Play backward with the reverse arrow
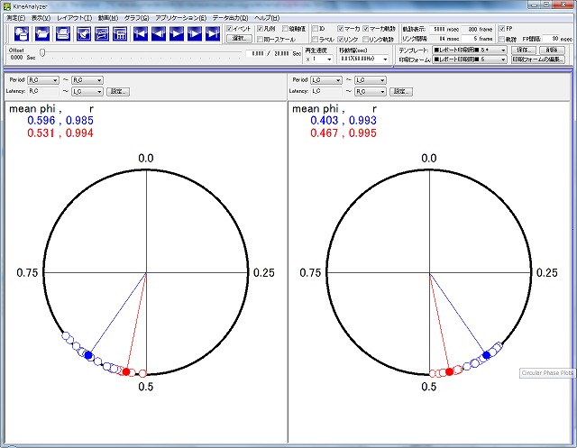The height and width of the screenshot is (448, 577). pos(159,34)
